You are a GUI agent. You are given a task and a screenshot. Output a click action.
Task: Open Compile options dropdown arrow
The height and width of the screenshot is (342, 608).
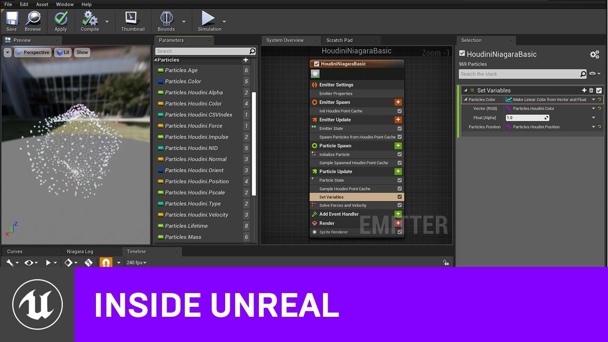point(107,21)
